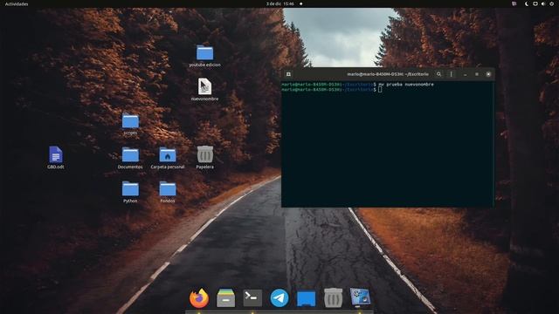Open the date and clock menu in the top bar
This screenshot has width=559, height=314.
[x=280, y=3]
